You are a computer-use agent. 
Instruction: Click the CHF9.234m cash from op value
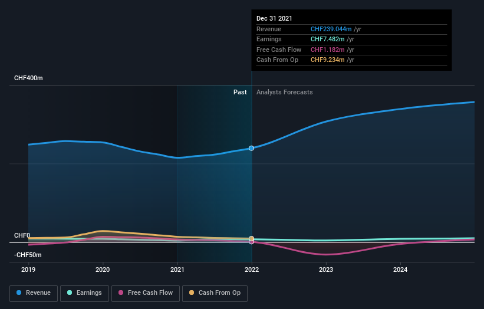[x=328, y=60]
